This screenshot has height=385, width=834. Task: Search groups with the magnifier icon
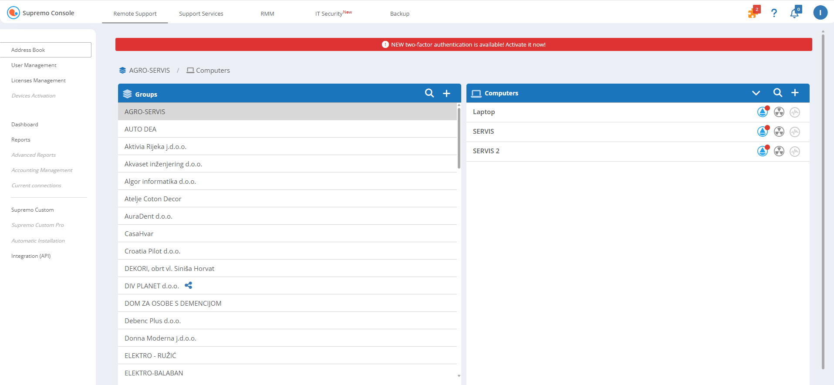click(429, 93)
